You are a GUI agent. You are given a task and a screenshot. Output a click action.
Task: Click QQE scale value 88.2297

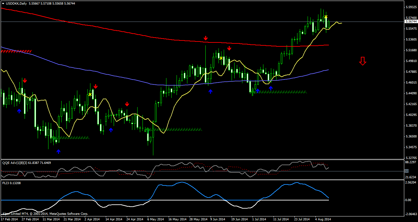tap(411, 162)
